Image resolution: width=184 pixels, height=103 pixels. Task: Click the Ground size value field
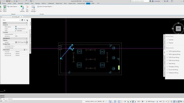pyautogui.click(x=21, y=55)
